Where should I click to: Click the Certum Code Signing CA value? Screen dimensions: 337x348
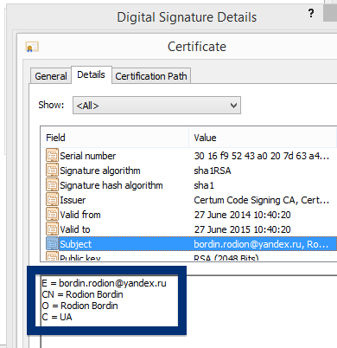(261, 200)
